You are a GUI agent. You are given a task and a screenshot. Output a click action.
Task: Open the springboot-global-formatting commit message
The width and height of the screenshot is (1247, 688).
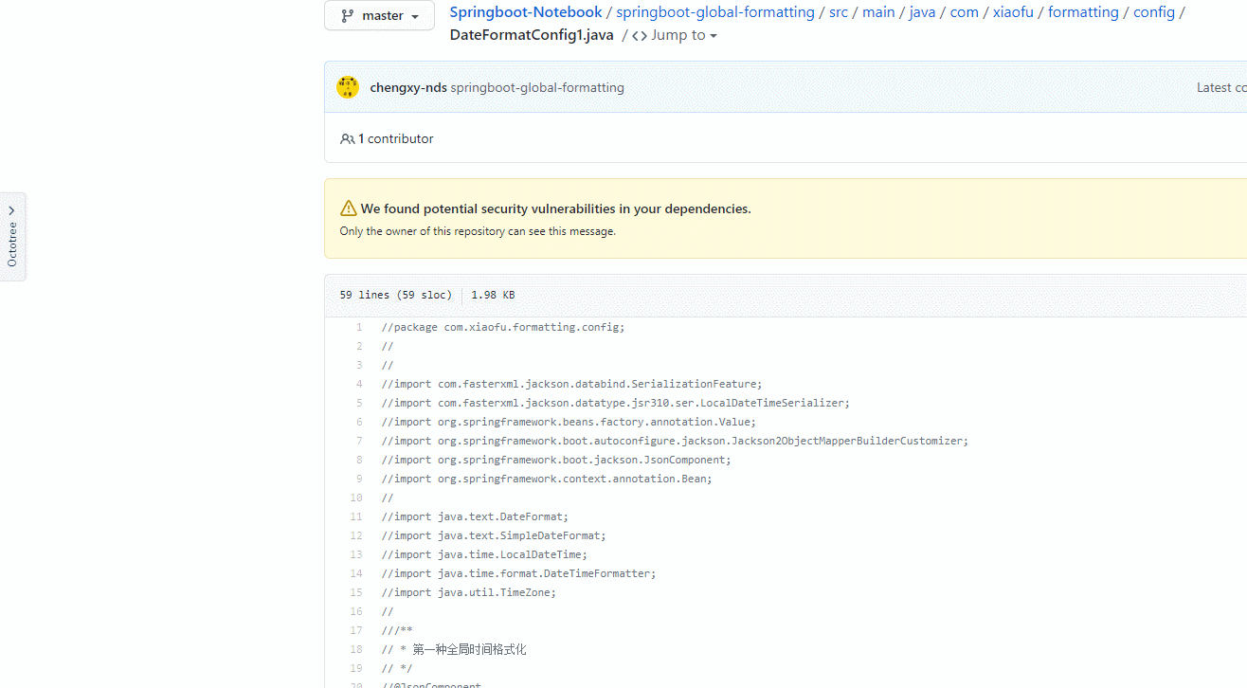coord(537,87)
